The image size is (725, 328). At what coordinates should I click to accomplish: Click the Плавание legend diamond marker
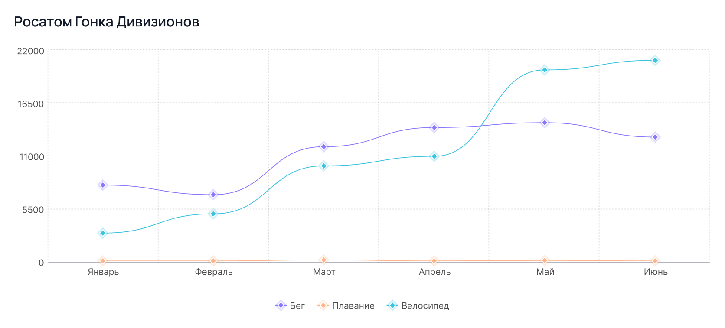coord(323,305)
